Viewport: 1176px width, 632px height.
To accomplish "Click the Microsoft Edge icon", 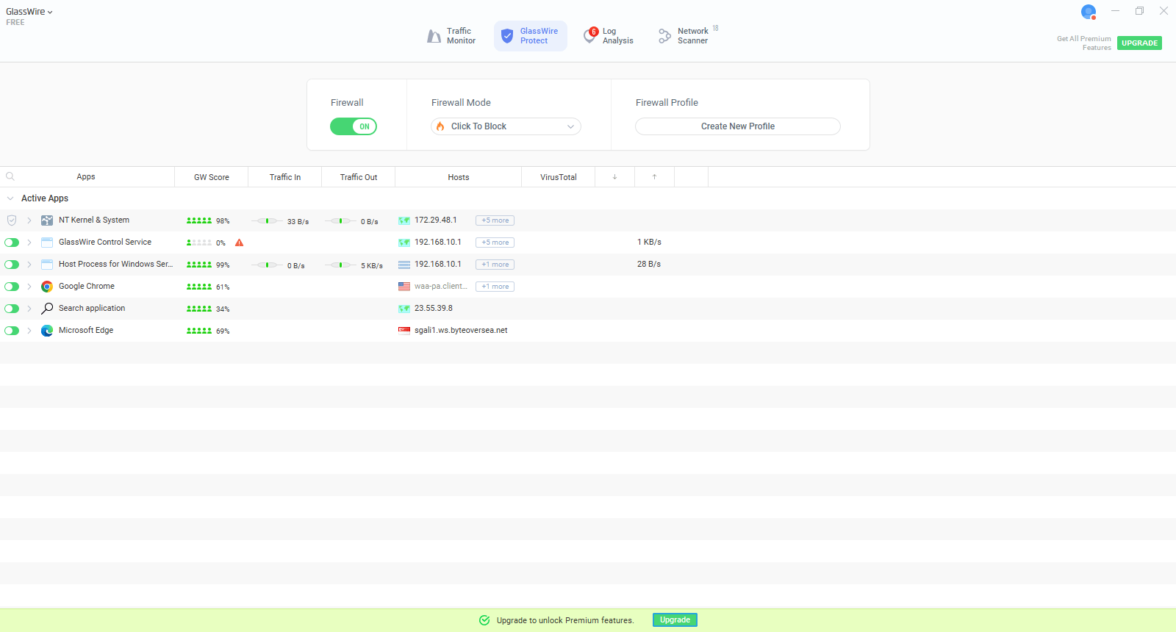I will click(x=47, y=331).
